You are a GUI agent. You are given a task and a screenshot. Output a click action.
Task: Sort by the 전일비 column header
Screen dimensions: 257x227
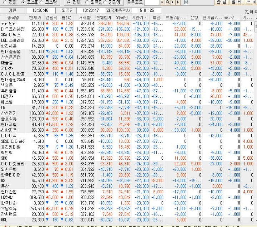tap(52, 18)
